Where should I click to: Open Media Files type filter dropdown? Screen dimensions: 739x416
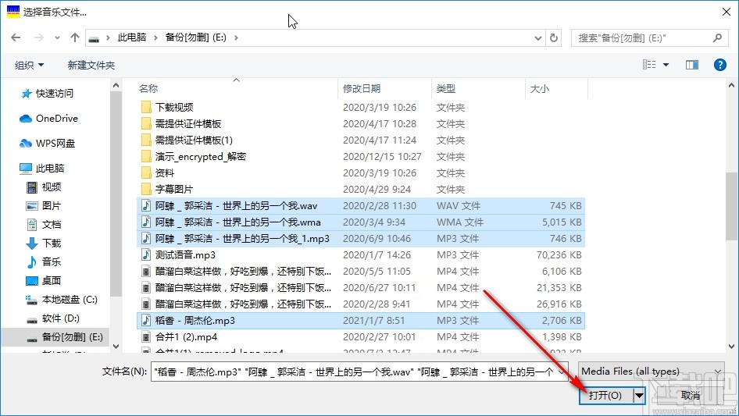[651, 372]
